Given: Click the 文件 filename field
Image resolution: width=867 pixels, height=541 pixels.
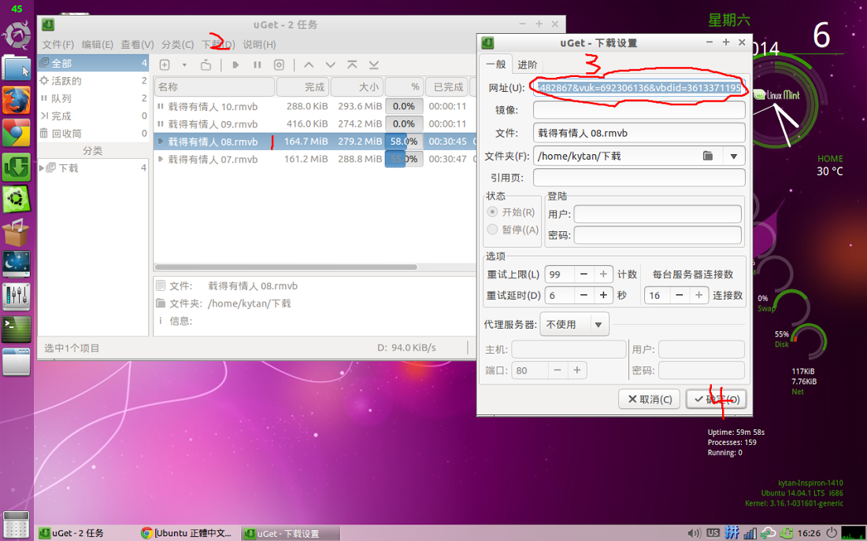Looking at the screenshot, I should coord(639,133).
